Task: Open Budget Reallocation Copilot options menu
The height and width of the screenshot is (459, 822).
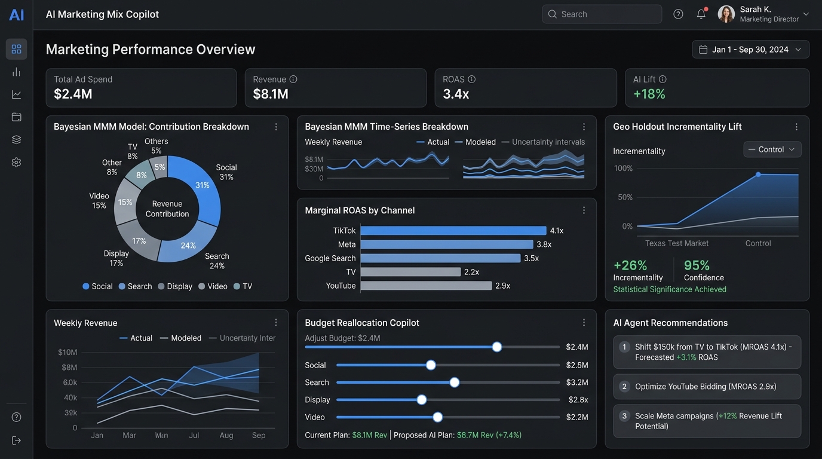Action: [584, 323]
